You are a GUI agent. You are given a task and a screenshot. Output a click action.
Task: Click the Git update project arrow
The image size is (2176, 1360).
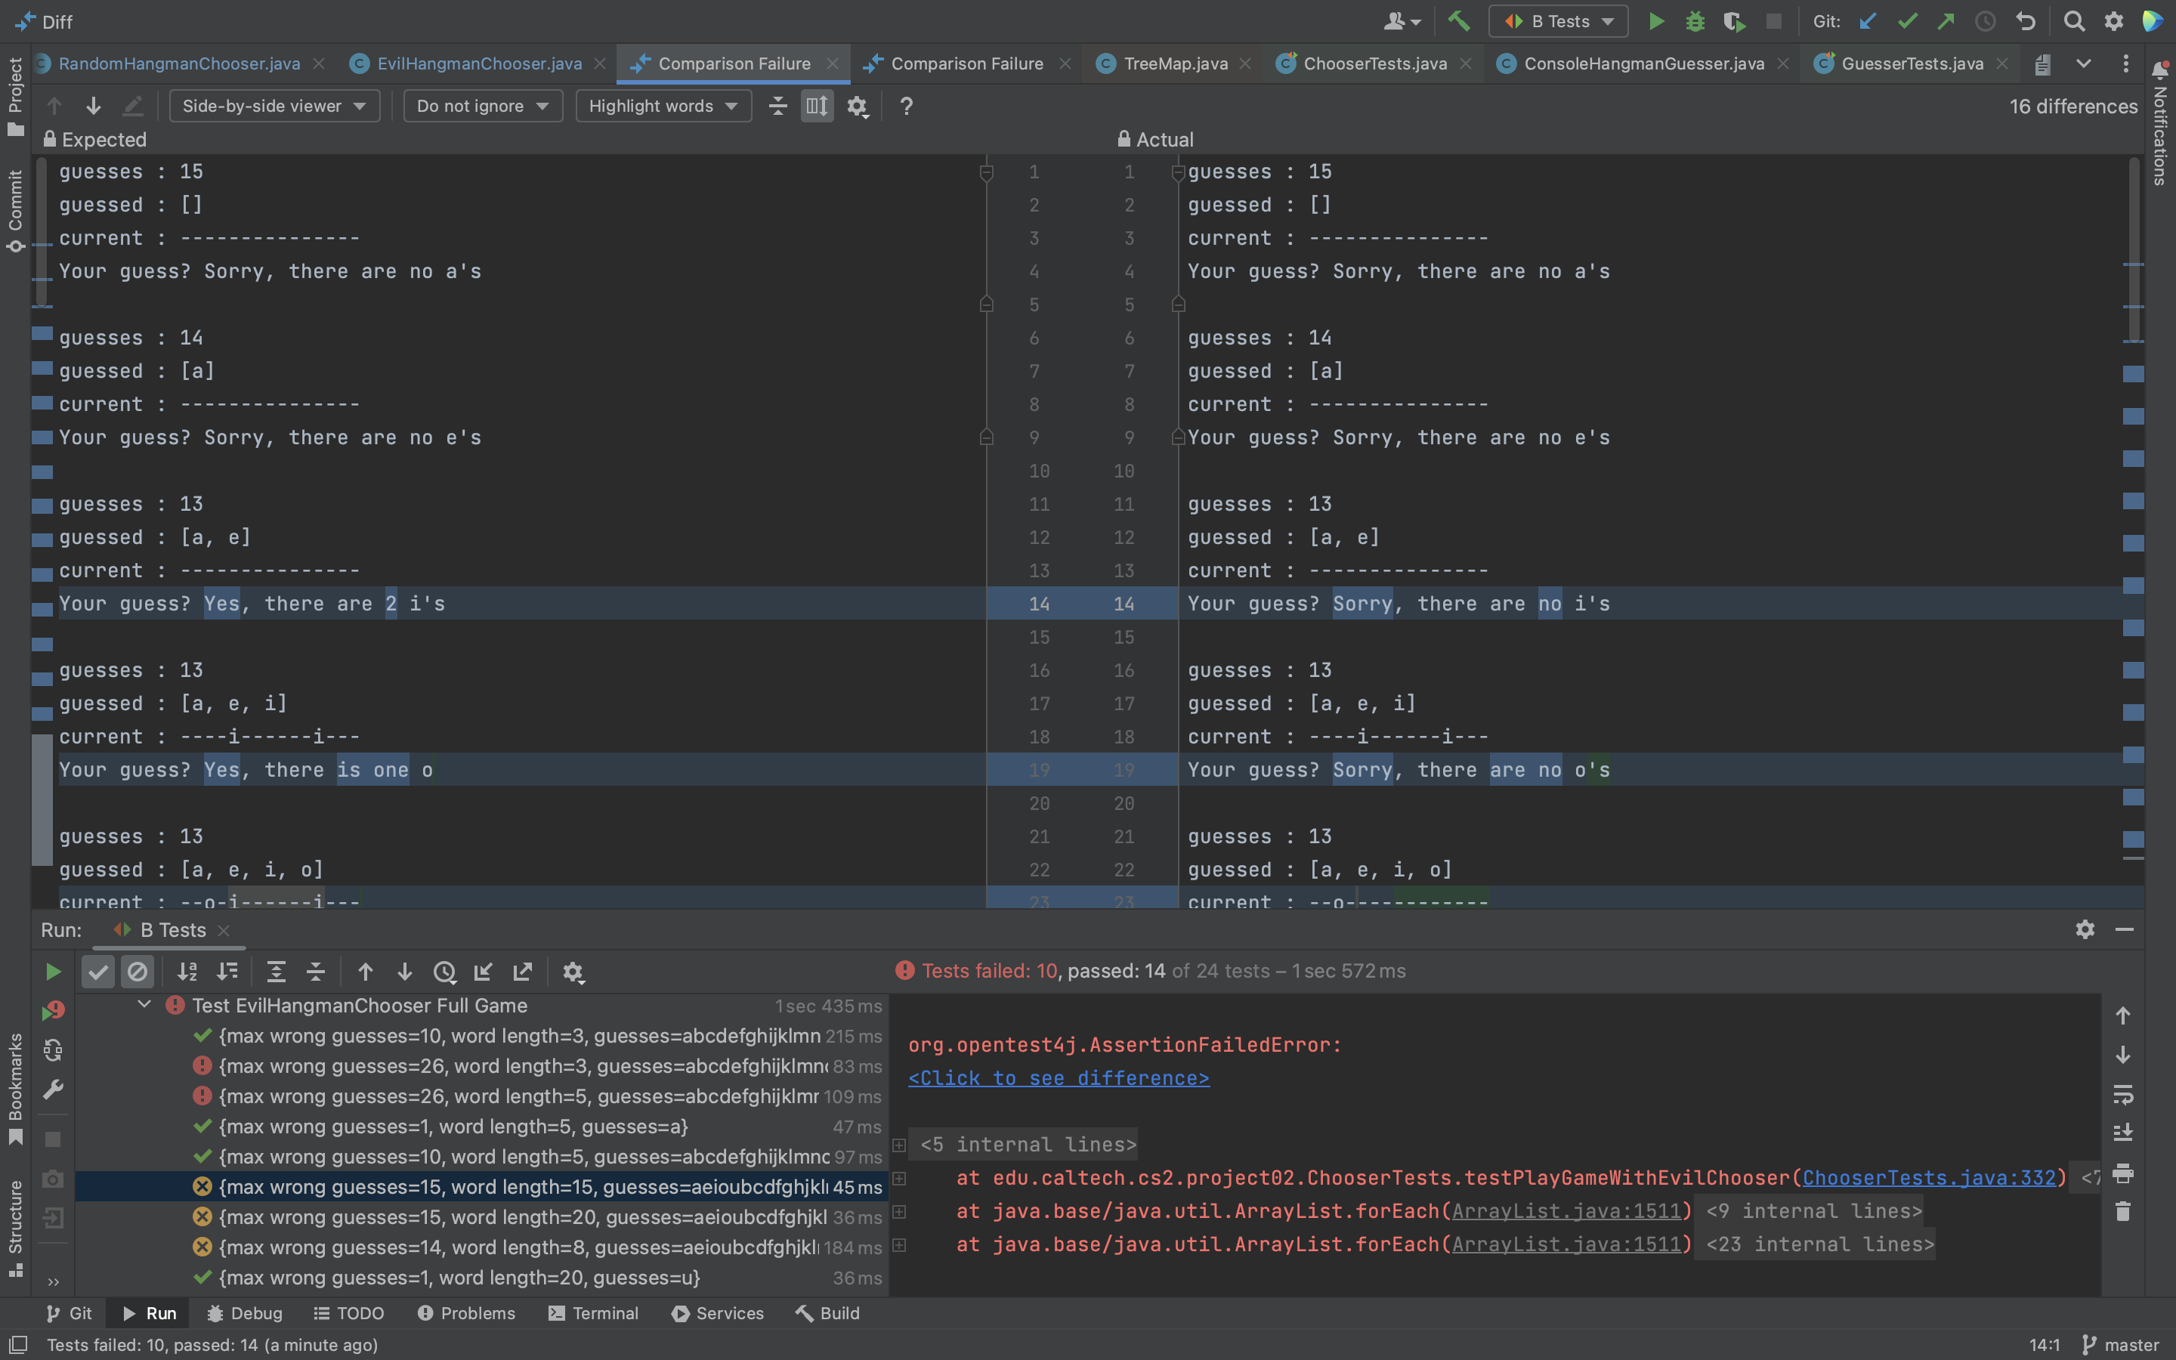tap(1868, 20)
